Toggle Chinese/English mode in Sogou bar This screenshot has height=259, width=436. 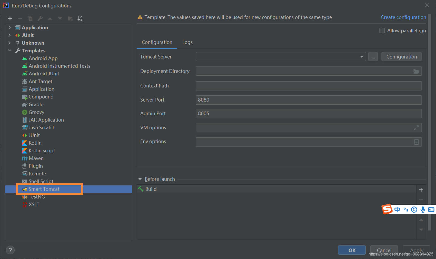click(x=397, y=210)
